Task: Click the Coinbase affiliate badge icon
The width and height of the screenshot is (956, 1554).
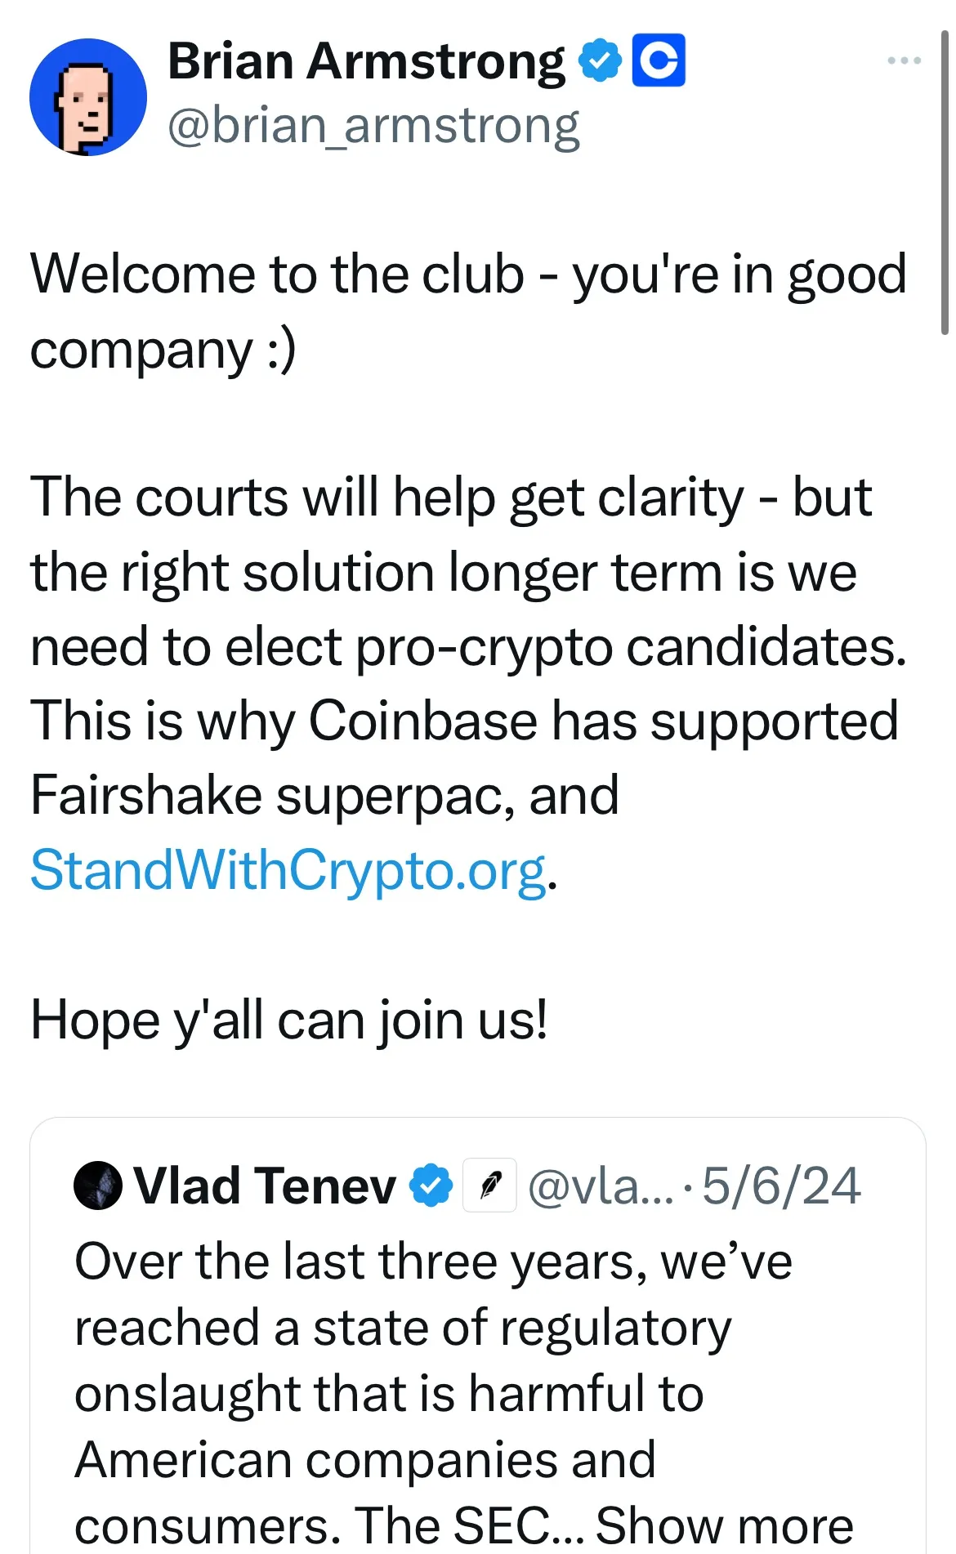Action: (659, 61)
